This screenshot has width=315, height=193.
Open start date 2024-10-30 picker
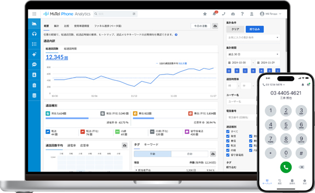pos(239,62)
